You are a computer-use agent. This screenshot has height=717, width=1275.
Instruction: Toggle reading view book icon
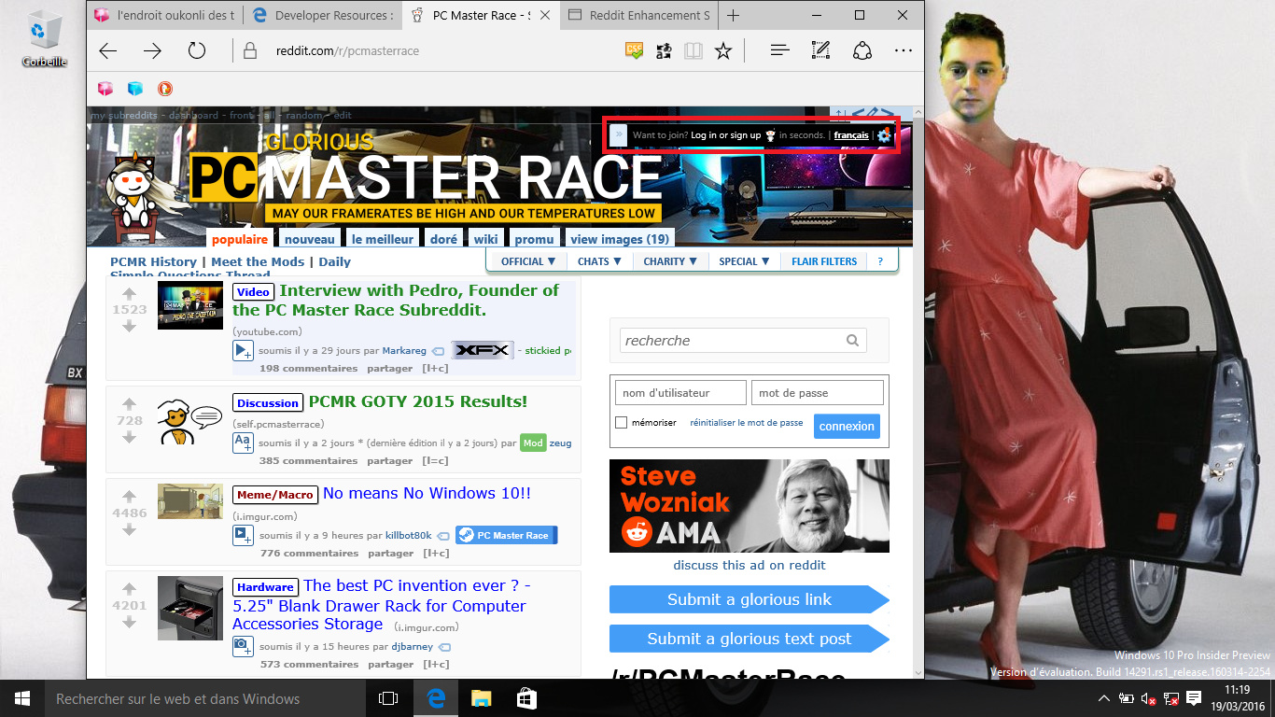[693, 50]
